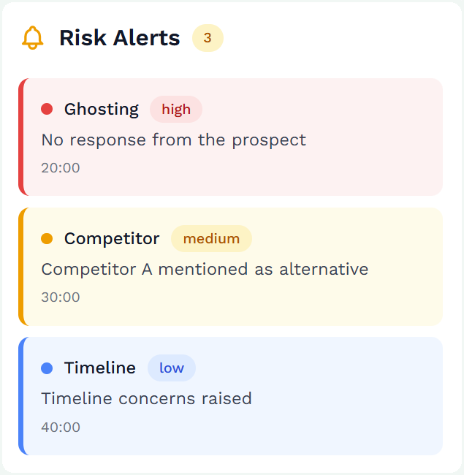Open the Timeline alert title
The image size is (464, 475).
tap(100, 368)
